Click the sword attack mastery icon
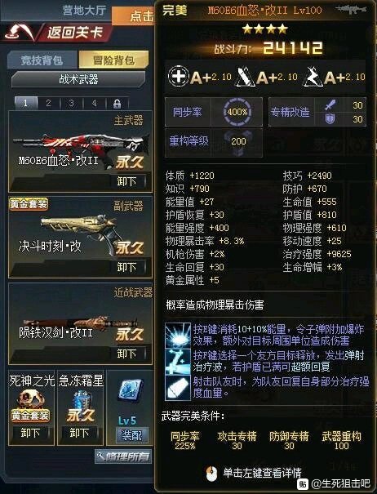The width and height of the screenshot is (377, 494). [x=330, y=105]
